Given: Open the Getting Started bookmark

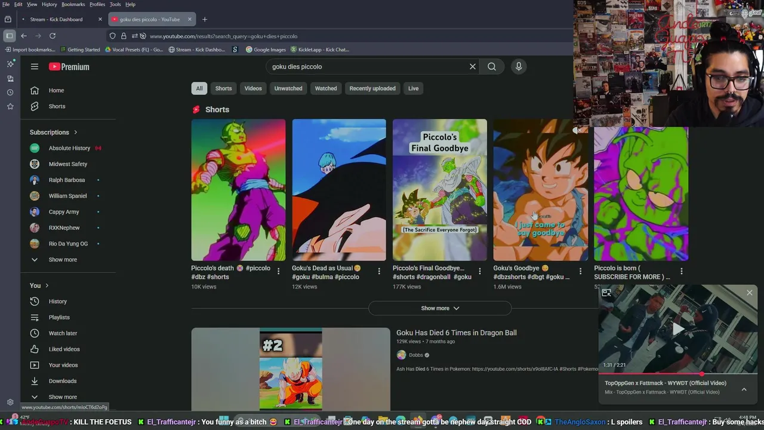Looking at the screenshot, I should 79,50.
